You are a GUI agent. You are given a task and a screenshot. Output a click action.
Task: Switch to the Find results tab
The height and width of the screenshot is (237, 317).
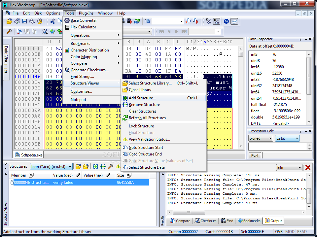[227, 221]
